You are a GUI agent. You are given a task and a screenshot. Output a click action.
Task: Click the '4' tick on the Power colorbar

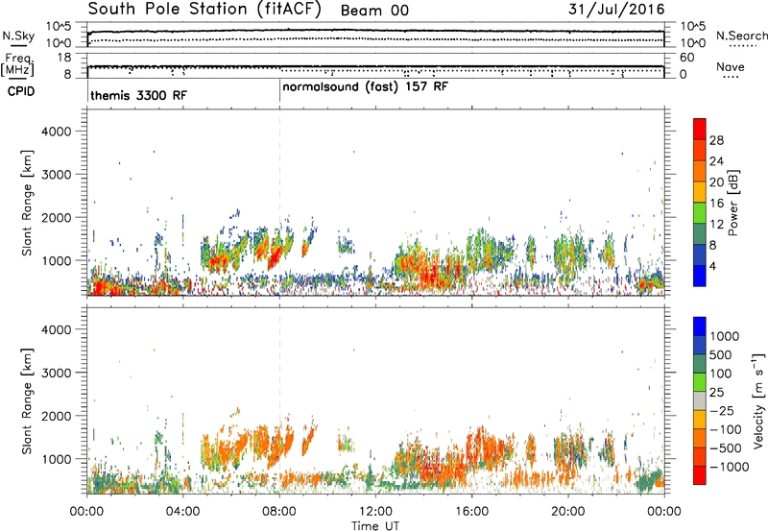pos(712,267)
